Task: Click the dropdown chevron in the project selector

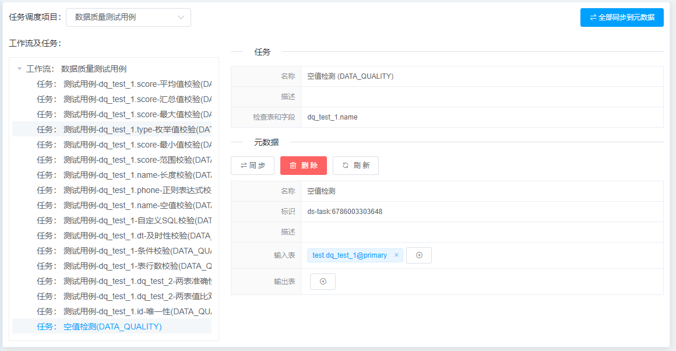Action: [182, 17]
